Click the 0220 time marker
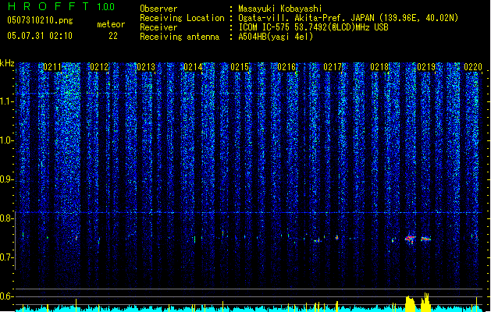Viewport: 491px width, 312px height. [473, 67]
